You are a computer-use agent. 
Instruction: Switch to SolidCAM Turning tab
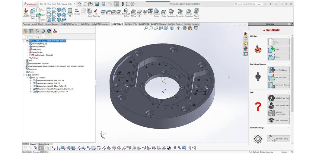click(175, 24)
